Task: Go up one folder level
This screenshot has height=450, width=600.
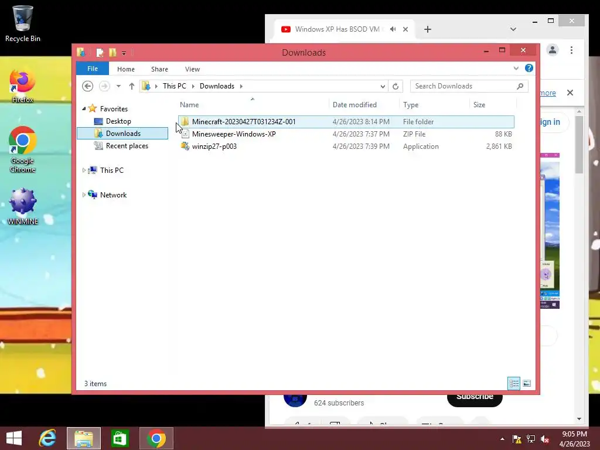Action: click(x=132, y=86)
